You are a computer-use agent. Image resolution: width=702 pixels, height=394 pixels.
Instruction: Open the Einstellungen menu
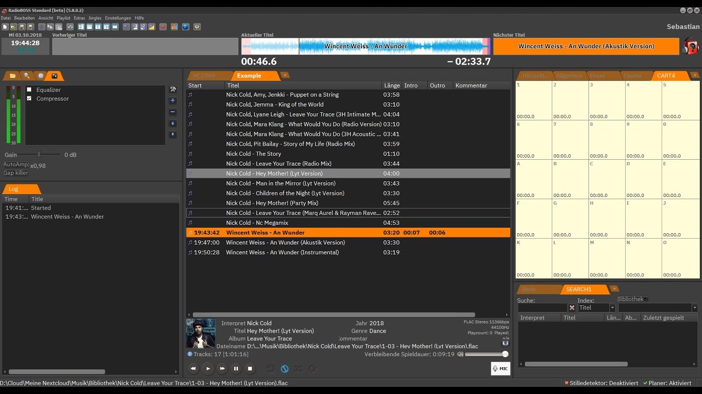tap(118, 18)
